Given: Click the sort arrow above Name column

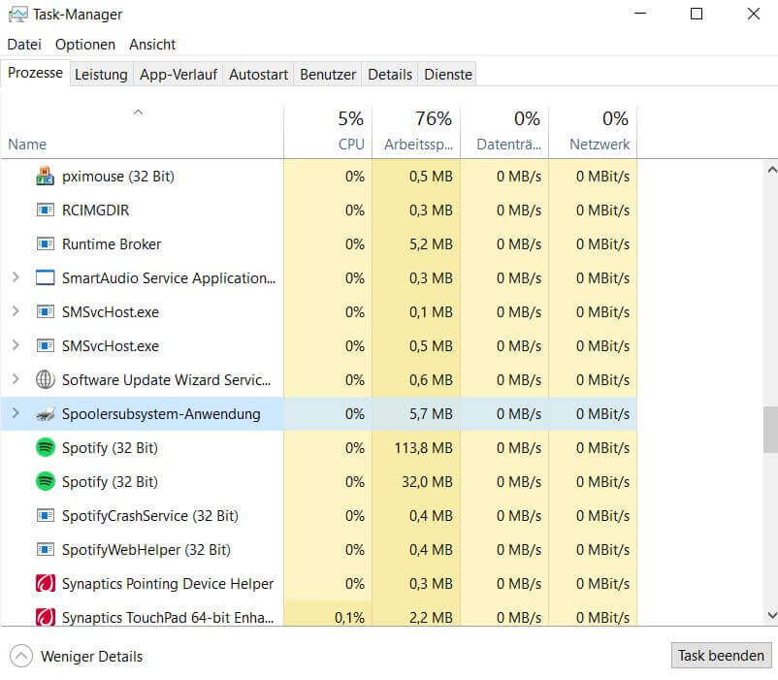Looking at the screenshot, I should point(139,113).
